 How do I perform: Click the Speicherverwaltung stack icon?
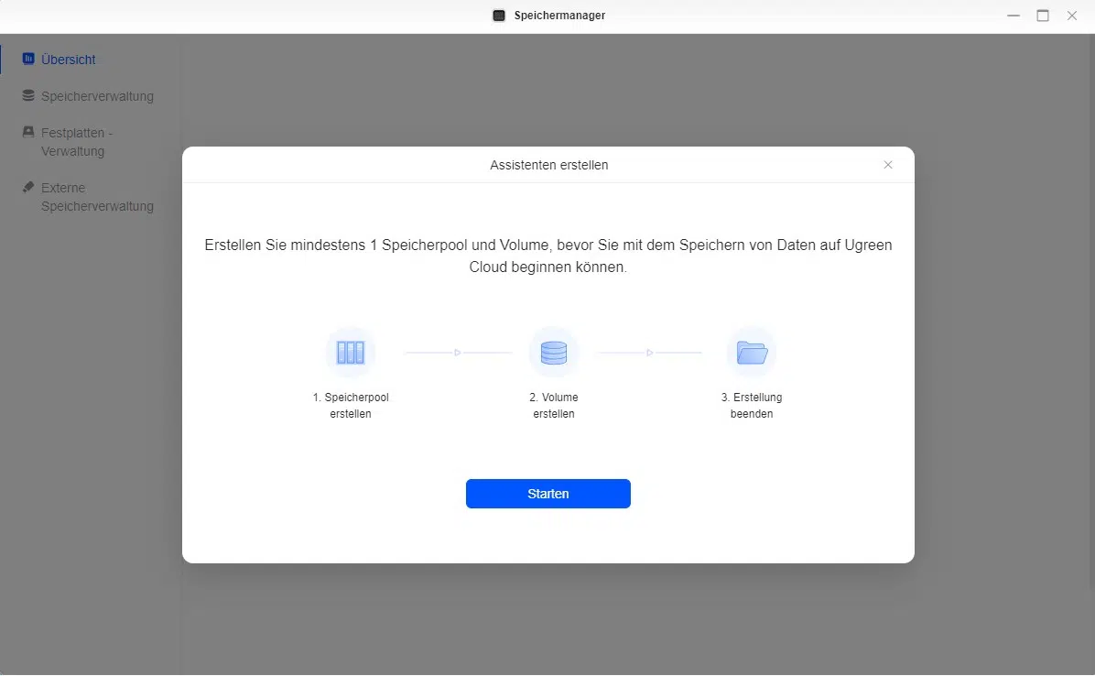pos(28,95)
